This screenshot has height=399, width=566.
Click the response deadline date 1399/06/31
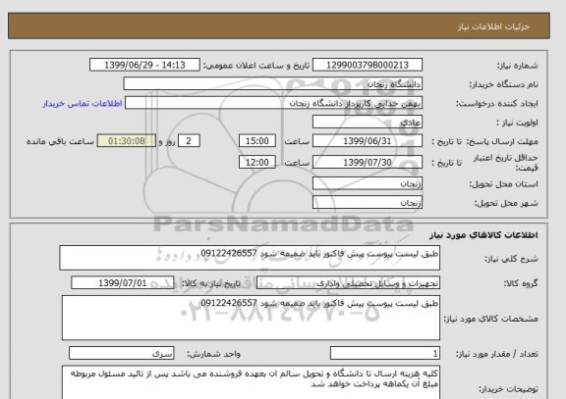click(368, 141)
